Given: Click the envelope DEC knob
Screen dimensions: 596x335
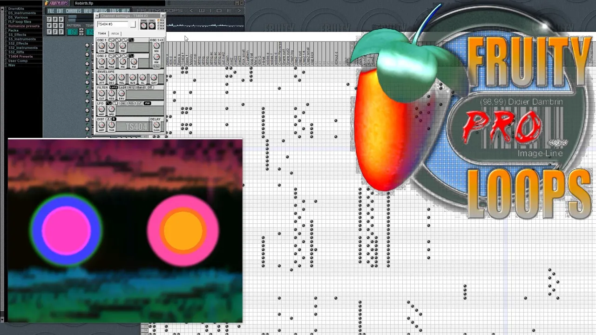Looking at the screenshot, I should coord(112,77).
